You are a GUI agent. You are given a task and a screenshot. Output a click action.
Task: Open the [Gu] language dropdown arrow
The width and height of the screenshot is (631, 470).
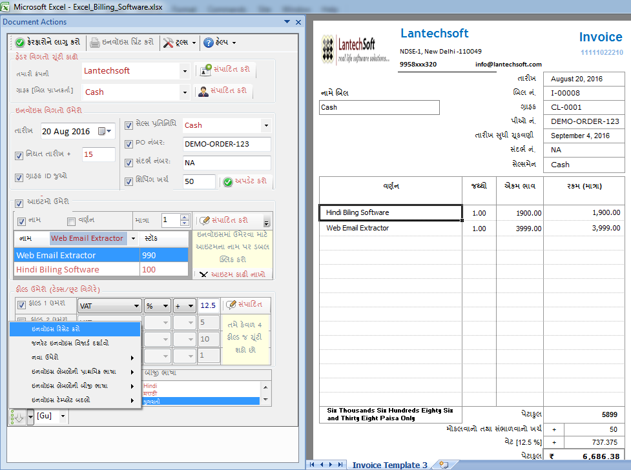click(63, 416)
